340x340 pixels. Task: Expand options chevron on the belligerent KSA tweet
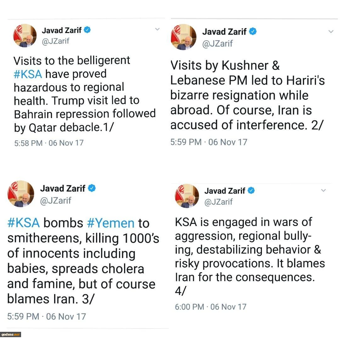tap(157, 29)
